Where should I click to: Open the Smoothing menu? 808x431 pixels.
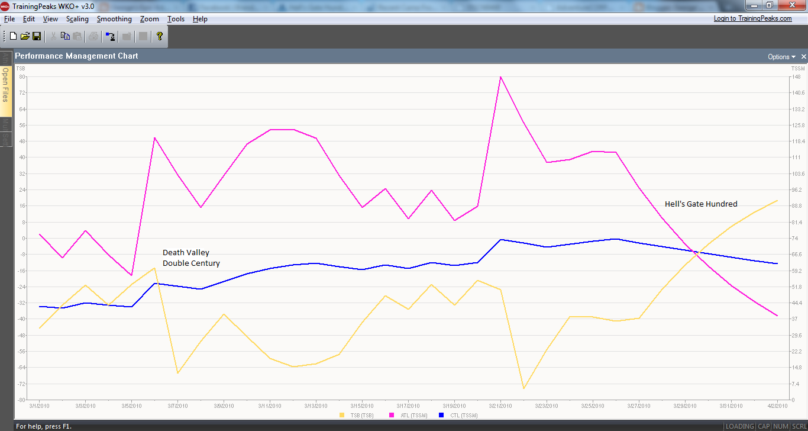114,19
